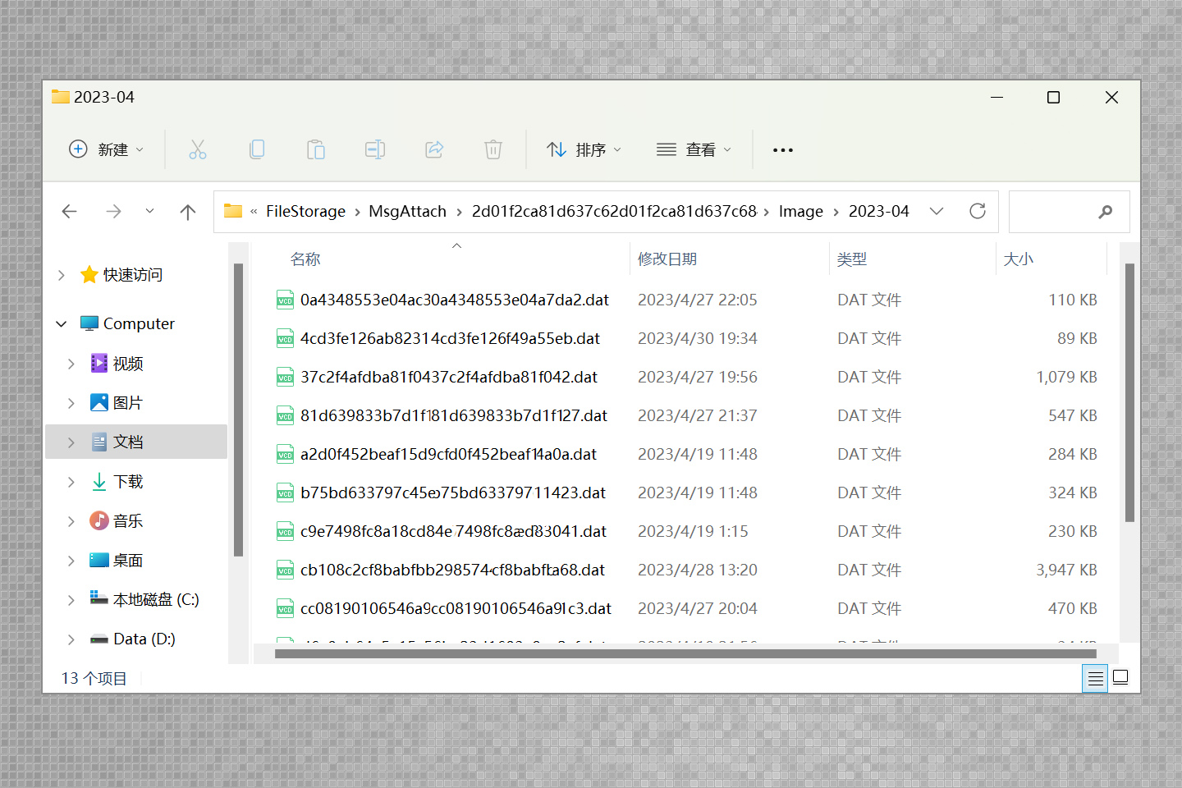This screenshot has height=788, width=1182.
Task: Click the Cut scissors icon in toolbar
Action: 198,149
